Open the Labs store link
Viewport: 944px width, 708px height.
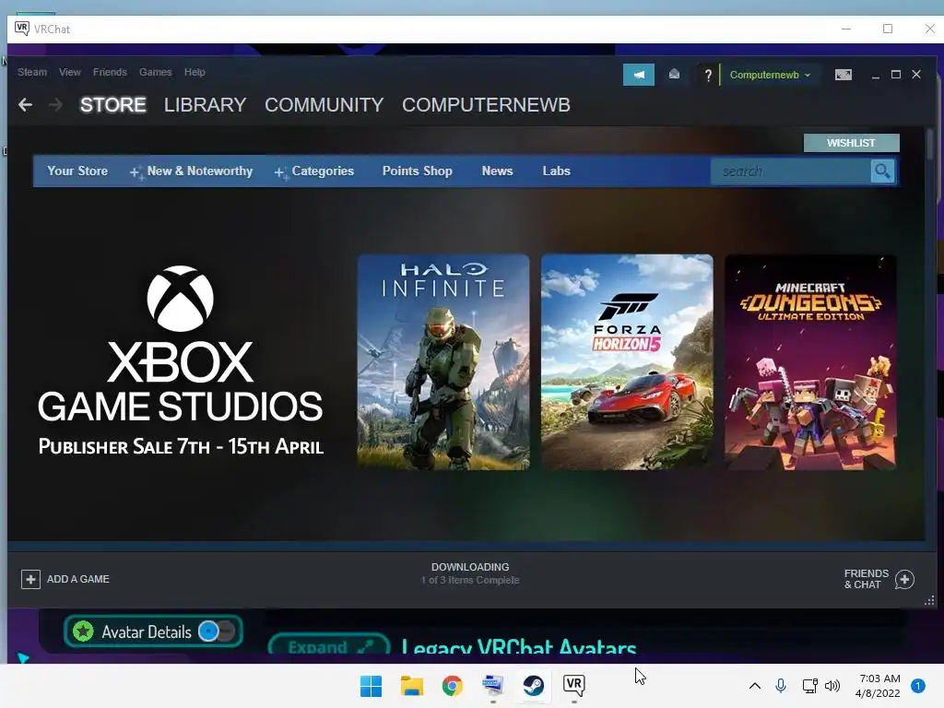point(556,171)
